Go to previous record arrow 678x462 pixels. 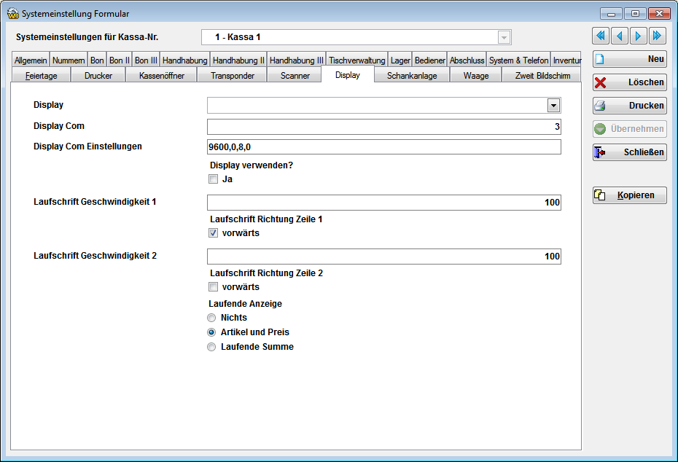(620, 36)
